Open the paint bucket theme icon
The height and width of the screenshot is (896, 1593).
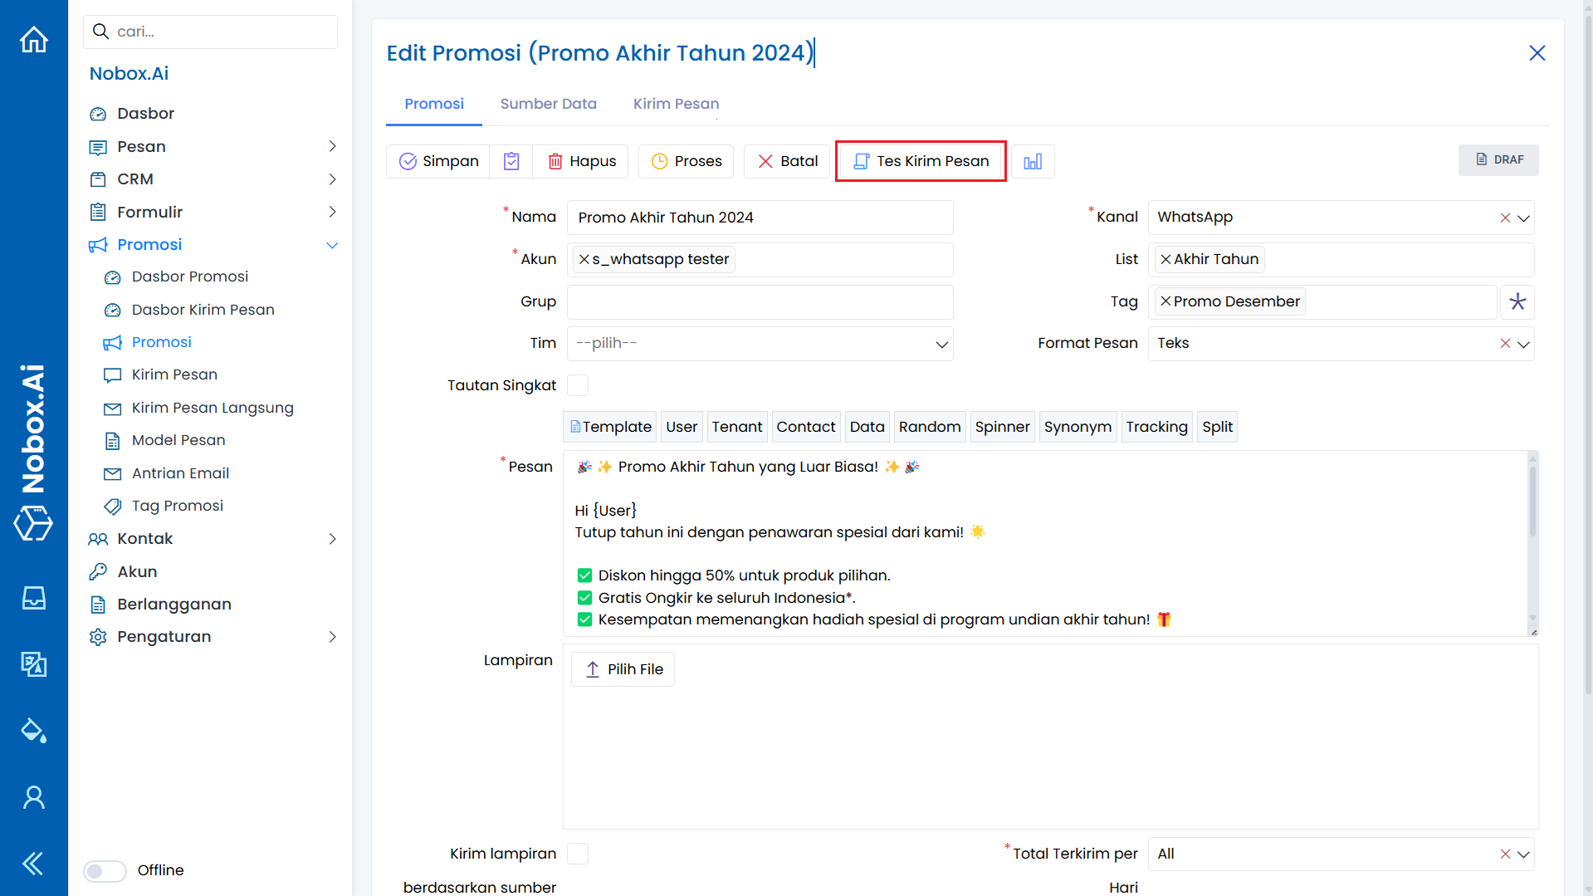click(34, 731)
